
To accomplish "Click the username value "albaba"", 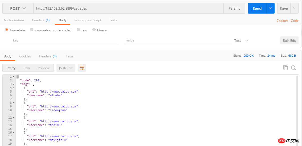I will click(x=55, y=95).
